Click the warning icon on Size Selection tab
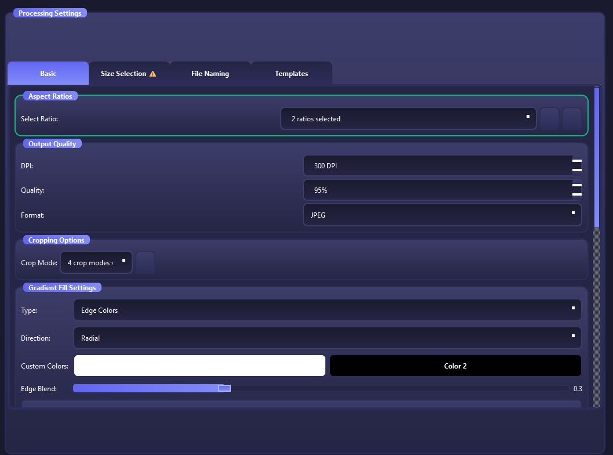The height and width of the screenshot is (455, 613). 153,74
